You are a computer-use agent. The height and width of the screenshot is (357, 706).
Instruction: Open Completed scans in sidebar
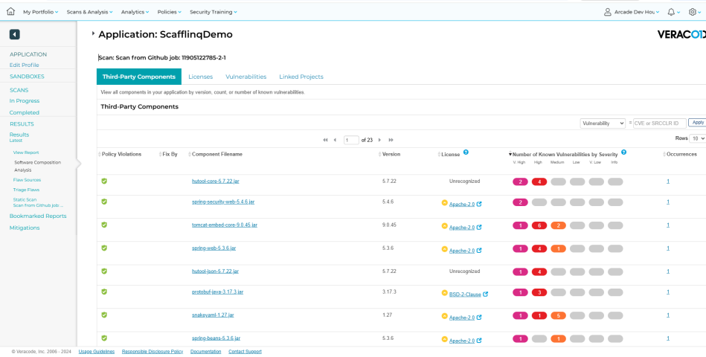[25, 112]
